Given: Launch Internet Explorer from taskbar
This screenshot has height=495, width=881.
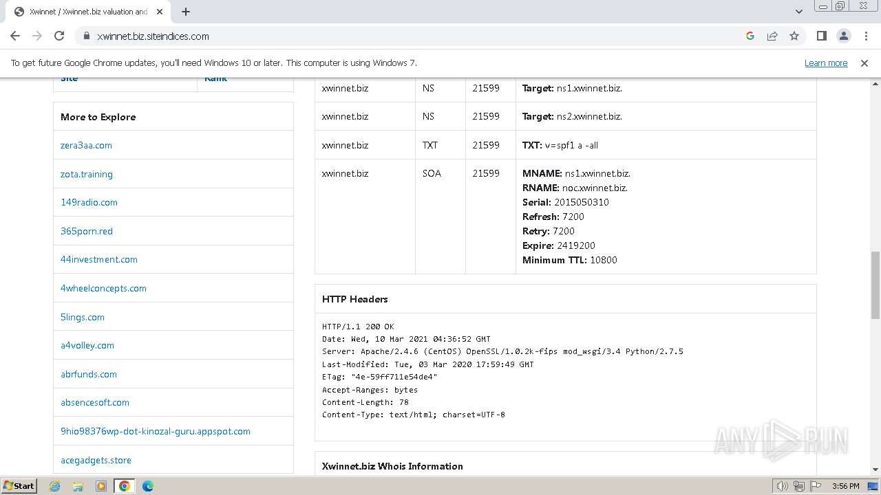Looking at the screenshot, I should (54, 486).
